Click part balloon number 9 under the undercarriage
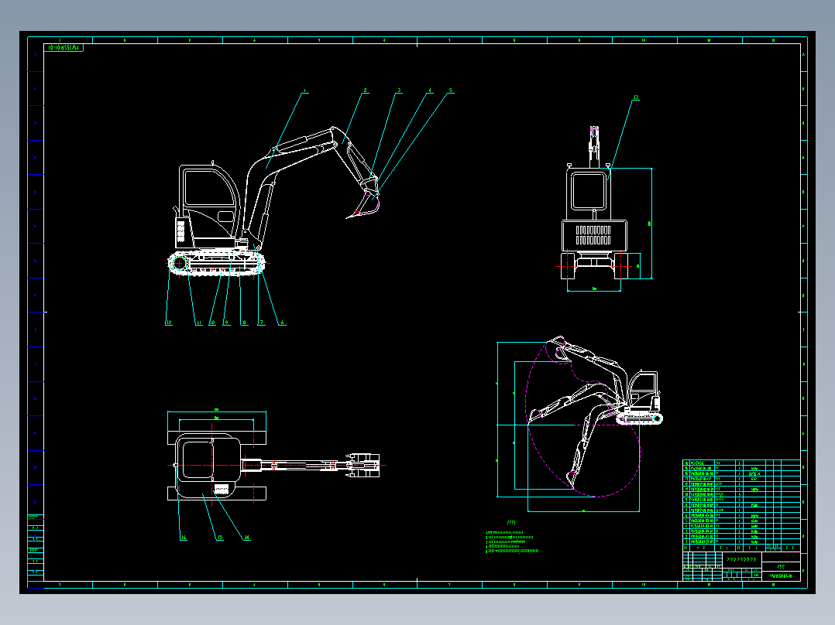 pyautogui.click(x=226, y=323)
